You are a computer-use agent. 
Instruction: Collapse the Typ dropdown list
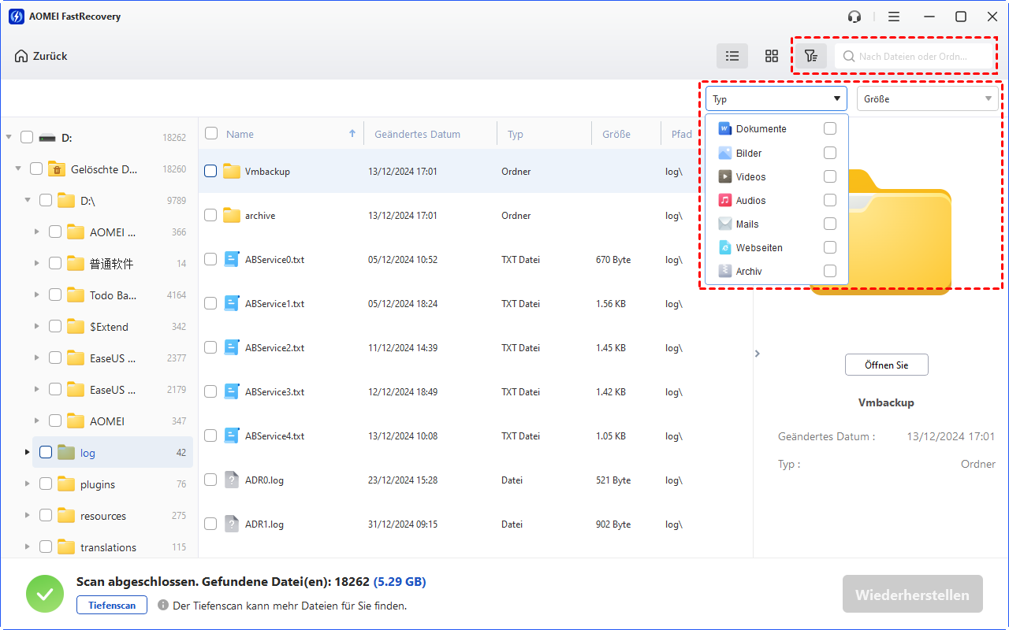[836, 99]
